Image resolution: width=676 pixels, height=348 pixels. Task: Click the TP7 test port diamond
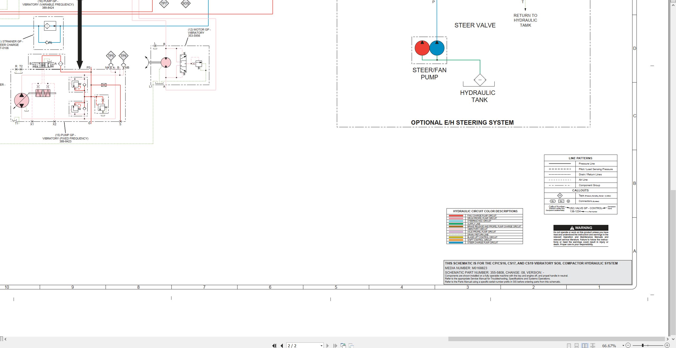click(x=164, y=3)
